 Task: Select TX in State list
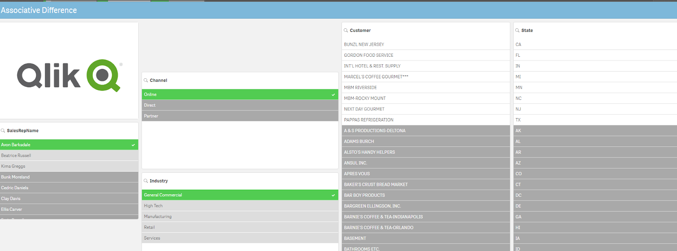click(595, 120)
